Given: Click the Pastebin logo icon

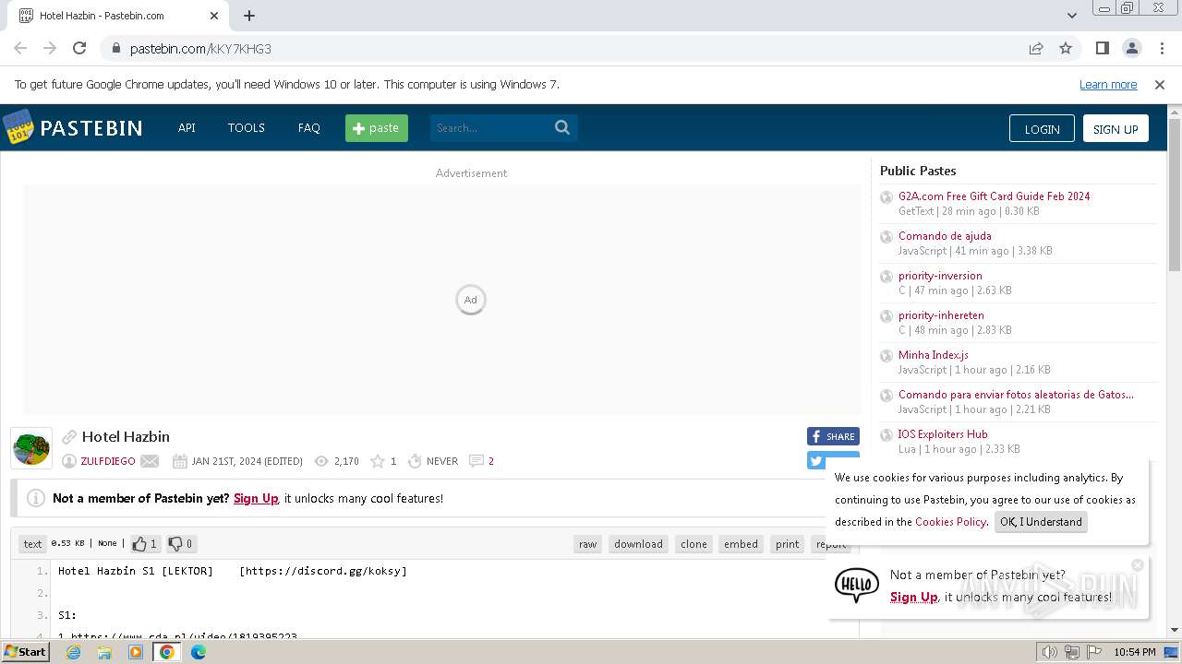Looking at the screenshot, I should [x=18, y=127].
